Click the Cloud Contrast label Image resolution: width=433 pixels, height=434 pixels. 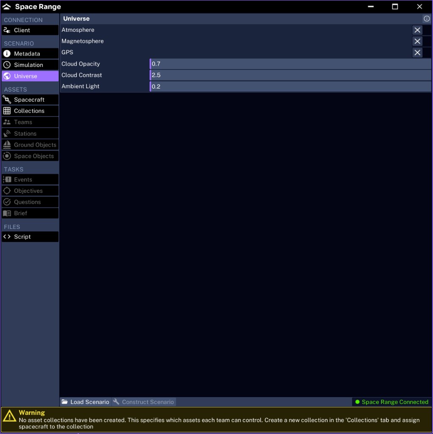82,75
